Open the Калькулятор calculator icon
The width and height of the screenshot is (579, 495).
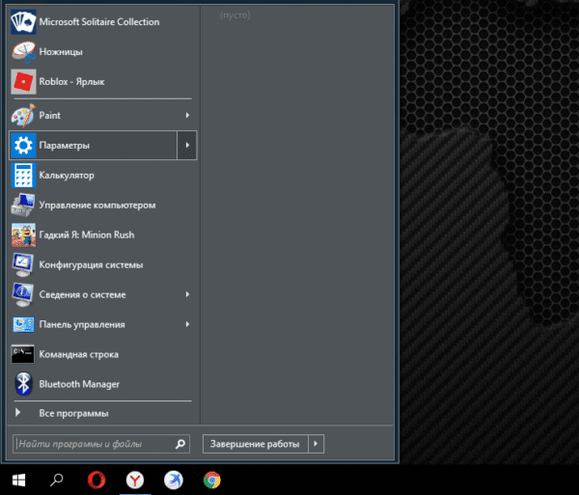tap(23, 175)
